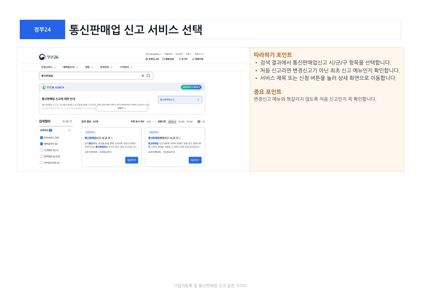Screen dimensions: 421x297
Task: Open 화면크기 dropdown in header
Action: [199, 54]
